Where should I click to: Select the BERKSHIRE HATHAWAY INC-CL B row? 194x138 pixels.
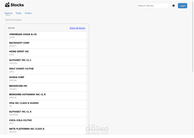coord(47,96)
